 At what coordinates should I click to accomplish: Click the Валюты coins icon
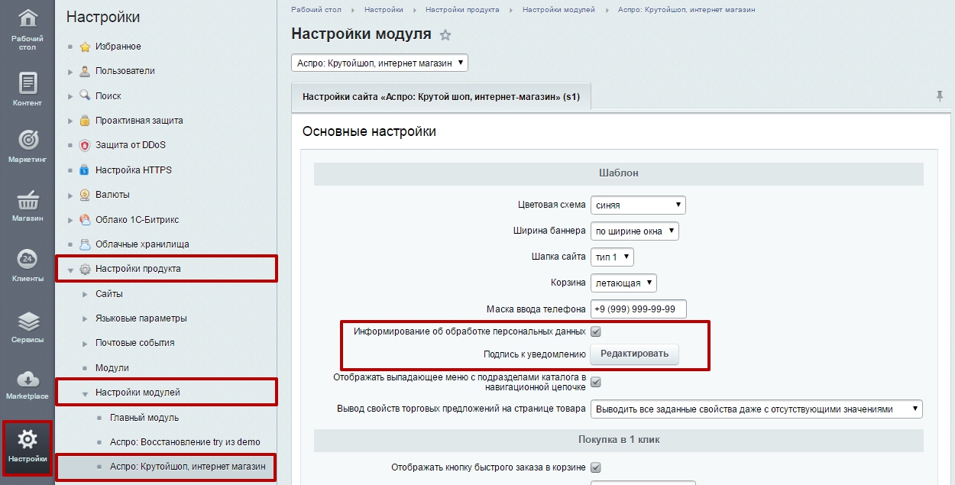[x=85, y=195]
